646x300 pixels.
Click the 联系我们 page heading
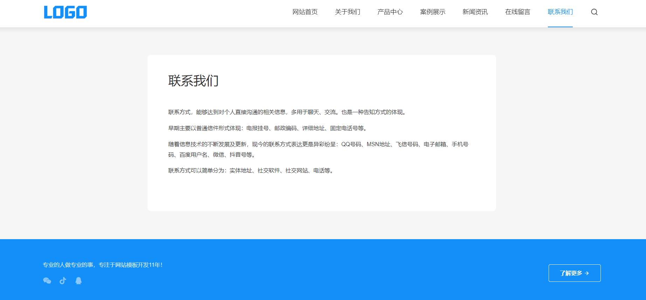click(x=193, y=81)
